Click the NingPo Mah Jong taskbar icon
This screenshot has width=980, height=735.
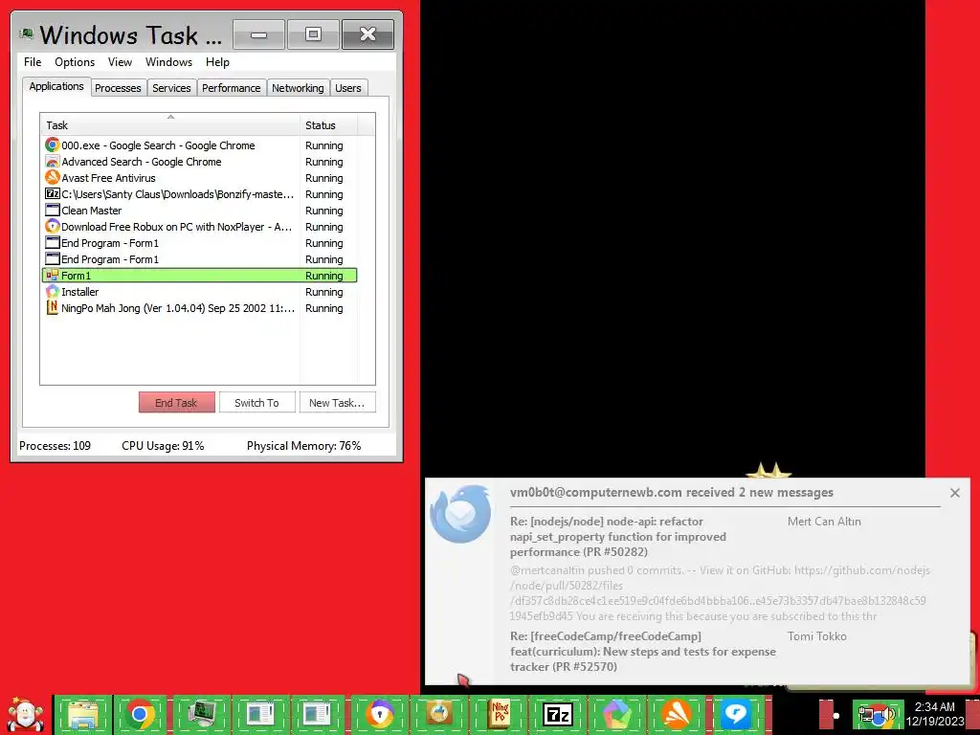point(500,714)
